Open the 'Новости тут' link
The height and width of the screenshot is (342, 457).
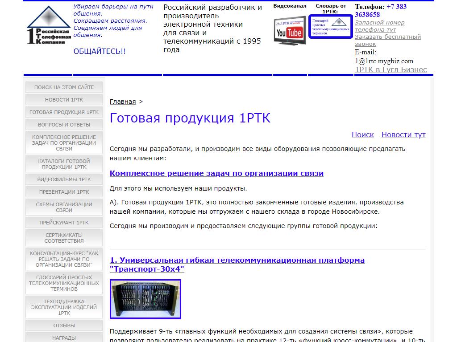tap(403, 134)
